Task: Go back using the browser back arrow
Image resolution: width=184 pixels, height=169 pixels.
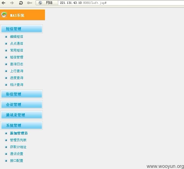Action: tap(4, 3)
